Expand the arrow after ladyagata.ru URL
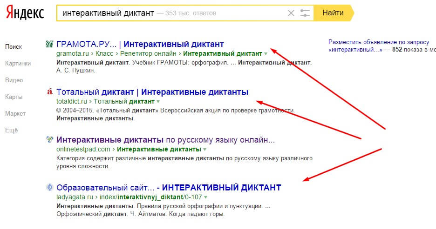This screenshot has width=436, height=229. click(x=206, y=197)
